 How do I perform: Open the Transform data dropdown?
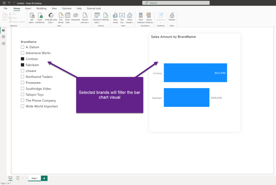click(97, 18)
